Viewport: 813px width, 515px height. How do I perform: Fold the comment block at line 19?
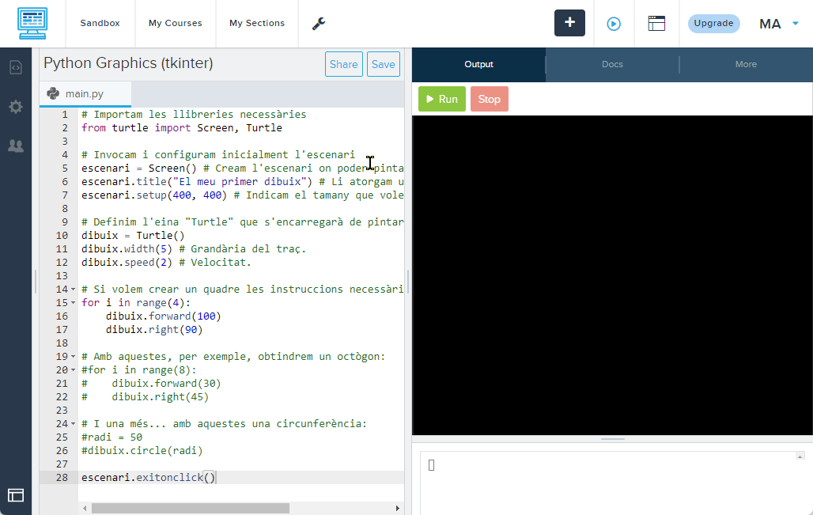pyautogui.click(x=73, y=357)
